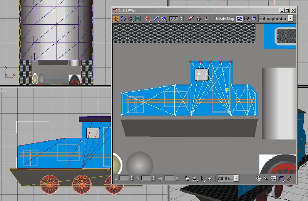Viewport: 308px width, 201px height.
Task: Select the Scale tool in Edit UVWs
Action: click(x=130, y=19)
